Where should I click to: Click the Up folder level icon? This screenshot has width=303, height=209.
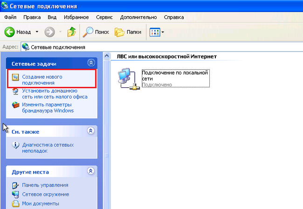coord(71,32)
